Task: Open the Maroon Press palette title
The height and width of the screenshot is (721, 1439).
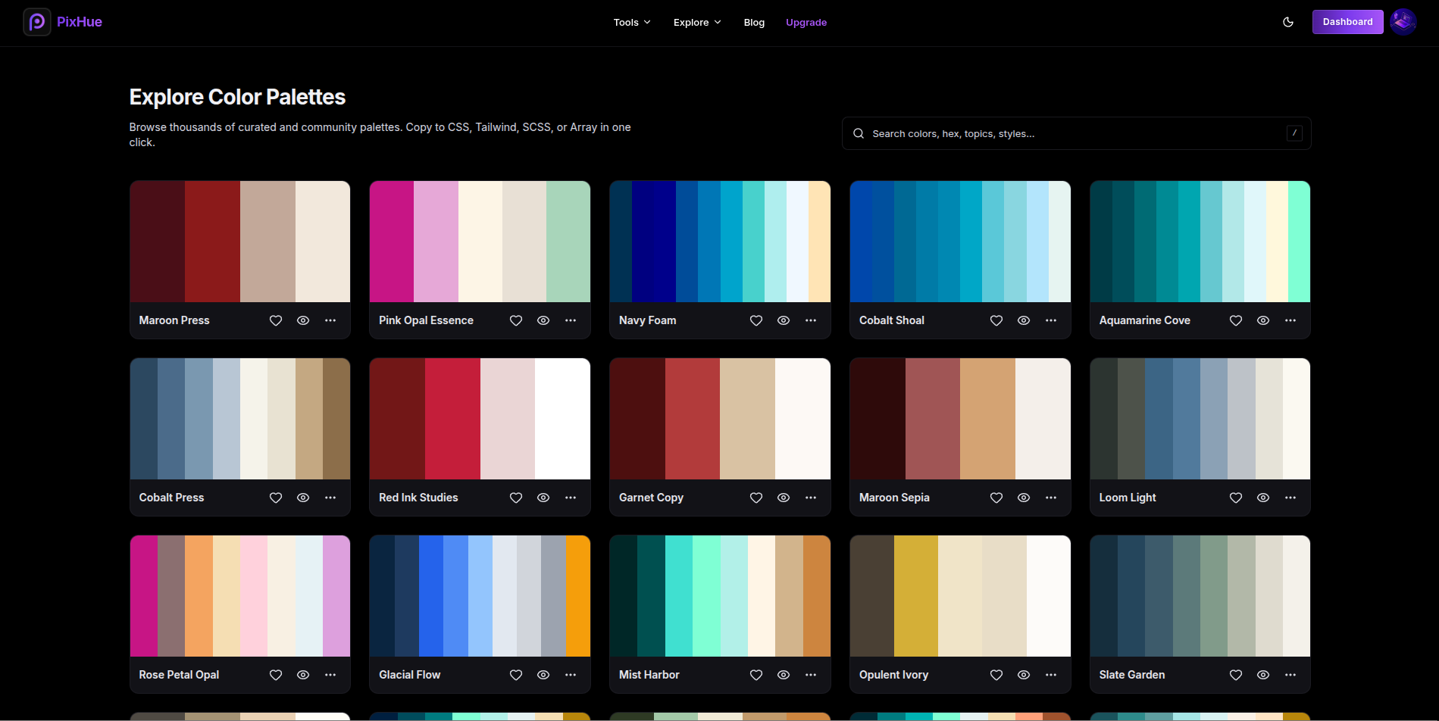Action: click(174, 320)
